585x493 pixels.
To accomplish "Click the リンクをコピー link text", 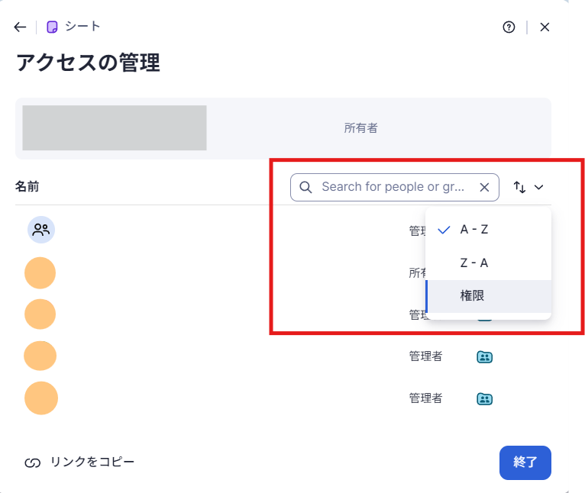I will point(92,462).
